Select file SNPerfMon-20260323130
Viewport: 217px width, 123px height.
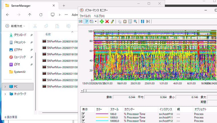[x=60, y=86]
